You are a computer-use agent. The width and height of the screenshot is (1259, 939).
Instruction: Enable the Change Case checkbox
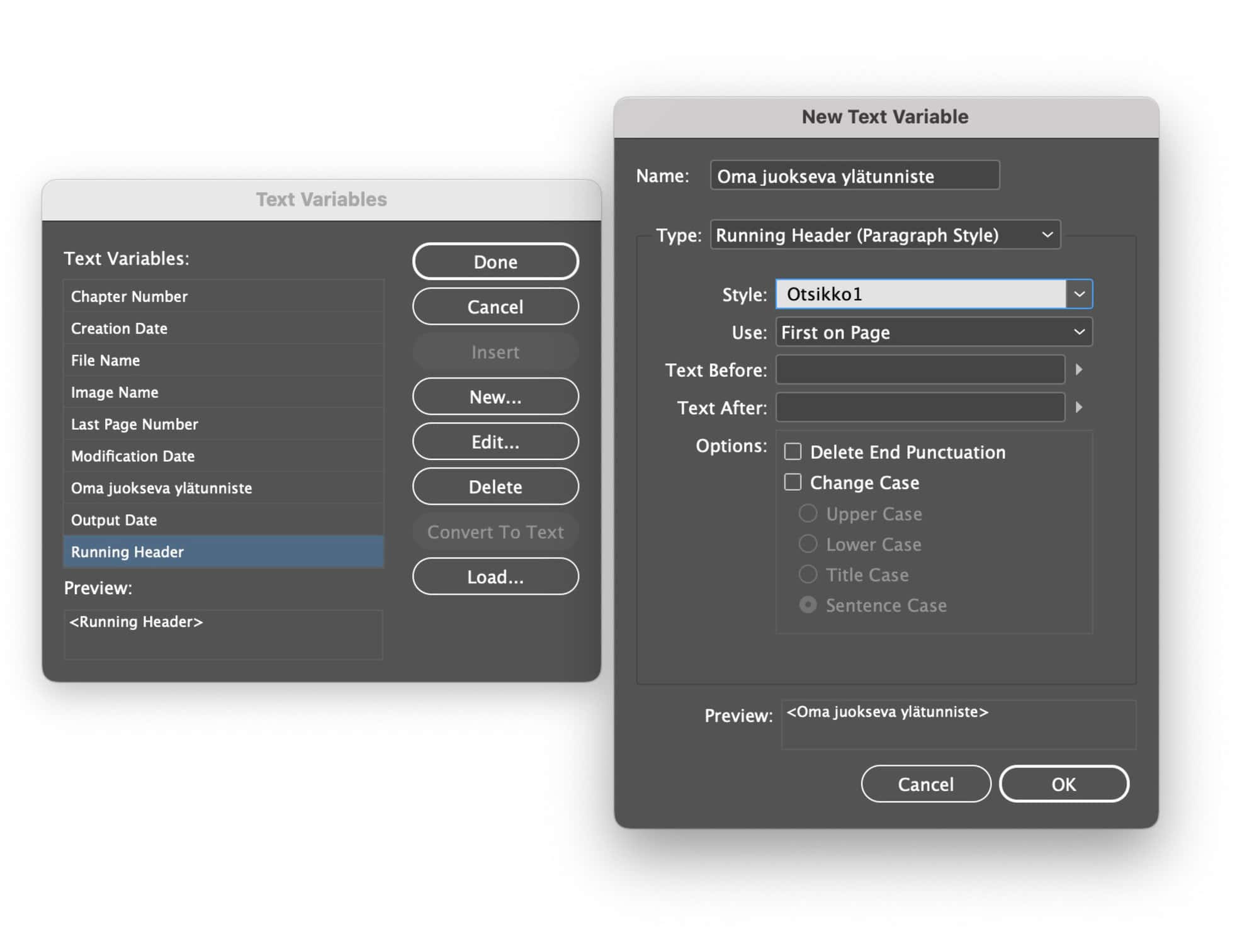pos(793,482)
